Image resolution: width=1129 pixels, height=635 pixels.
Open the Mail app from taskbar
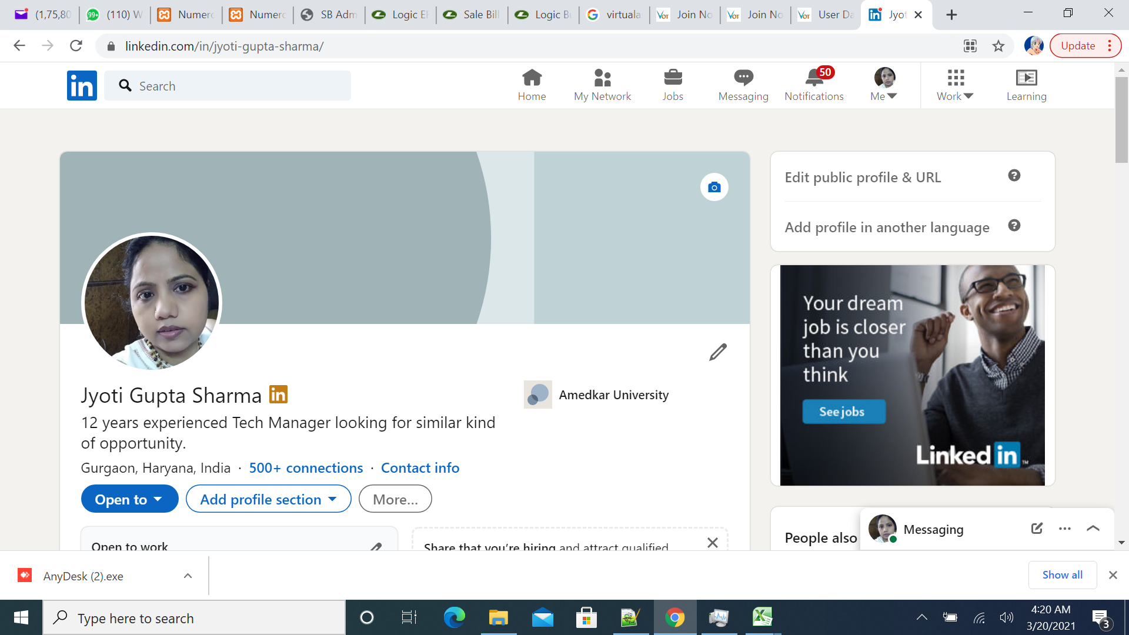coord(542,617)
